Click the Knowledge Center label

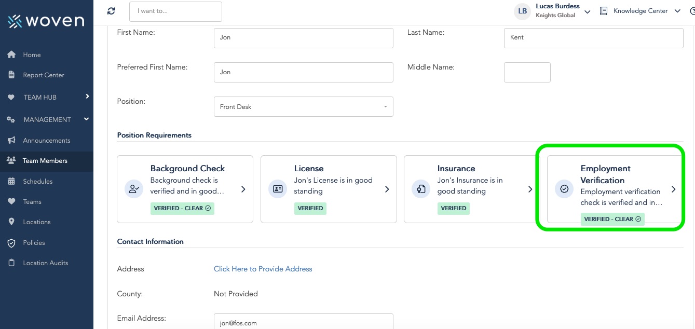click(641, 11)
